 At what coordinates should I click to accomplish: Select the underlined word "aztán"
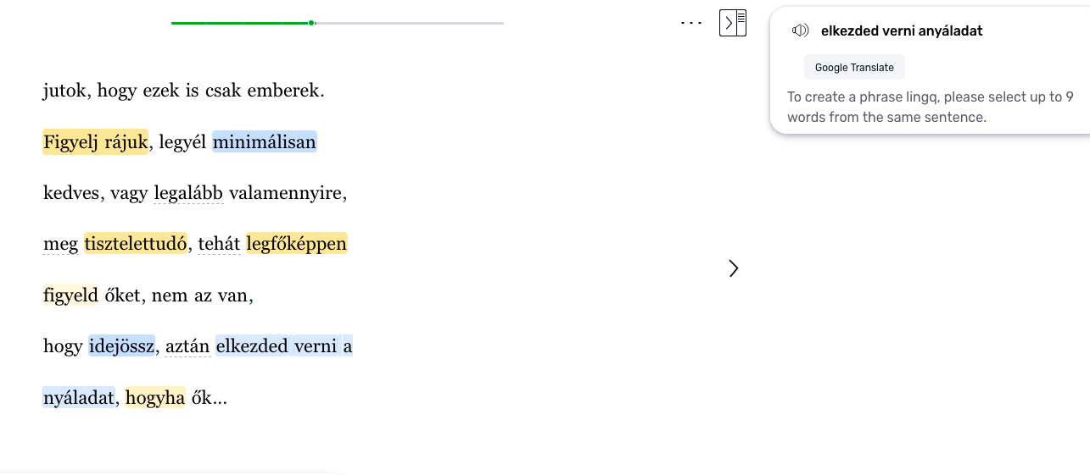[x=187, y=346]
